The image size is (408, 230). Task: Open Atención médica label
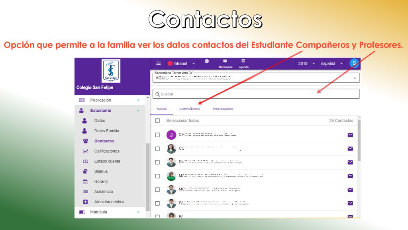coord(109,202)
